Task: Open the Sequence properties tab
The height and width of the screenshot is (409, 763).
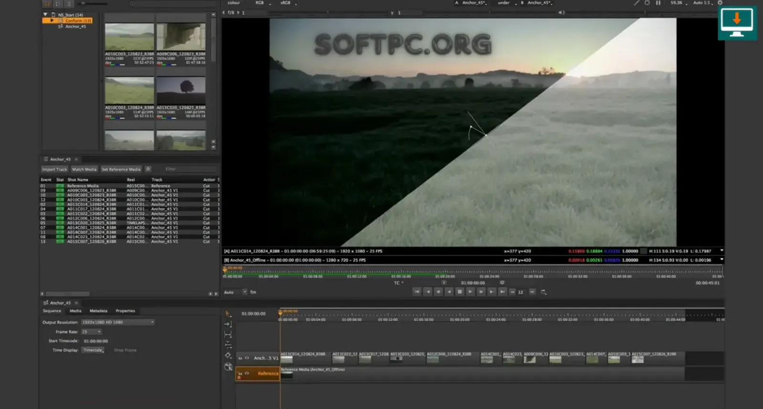Action: pyautogui.click(x=52, y=311)
